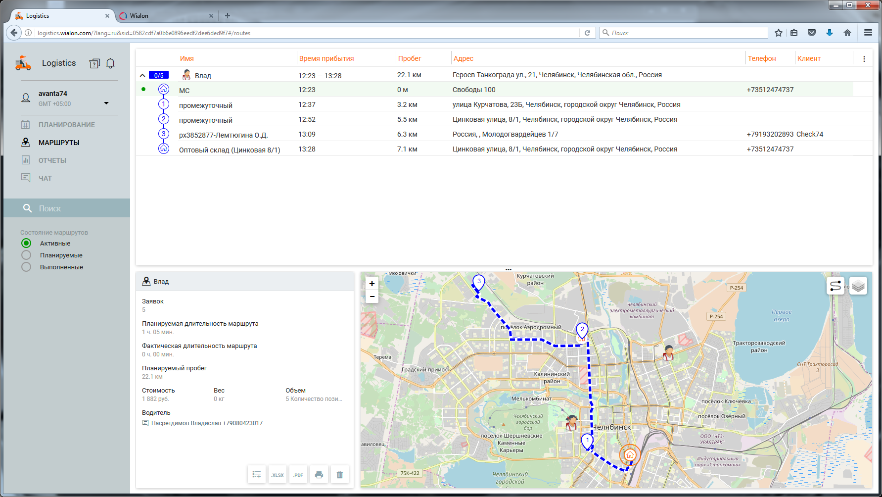The height and width of the screenshot is (497, 882).
Task: Collapse the Влад route row
Action: (x=142, y=75)
